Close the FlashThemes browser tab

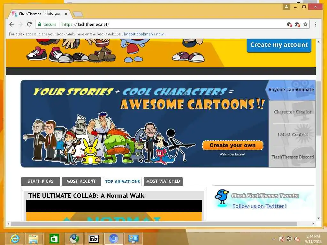pyautogui.click(x=66, y=14)
